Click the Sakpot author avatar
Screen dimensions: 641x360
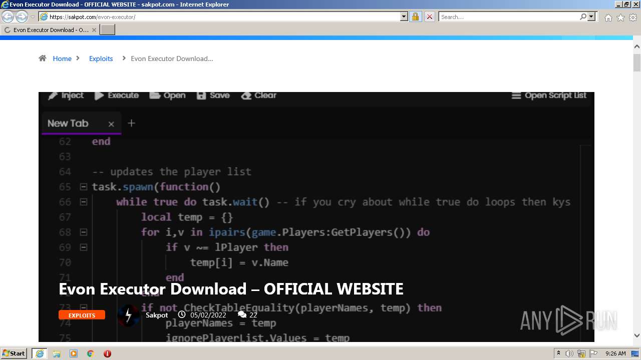tap(128, 315)
